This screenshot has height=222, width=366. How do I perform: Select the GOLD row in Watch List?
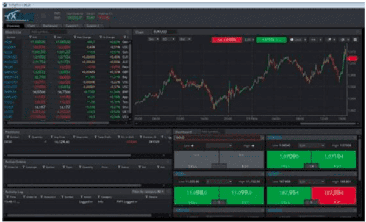click(66, 52)
